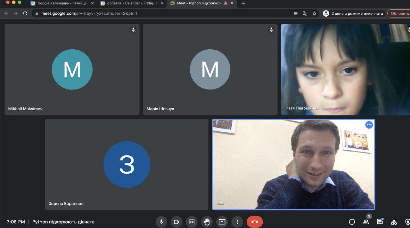Open options on your own video tile
The image size is (410, 228).
coord(369,125)
